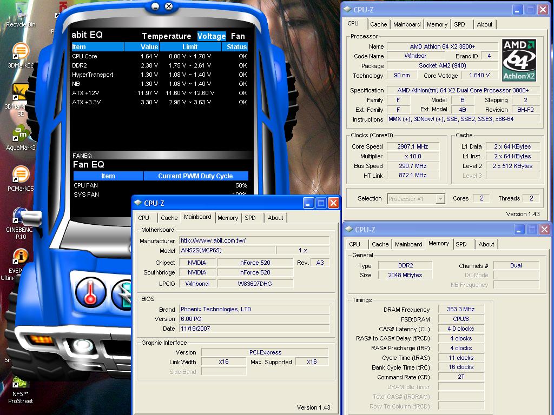Select the ATX +3.3V voltage row
Viewport: 554px width, 415px height.
click(x=160, y=102)
